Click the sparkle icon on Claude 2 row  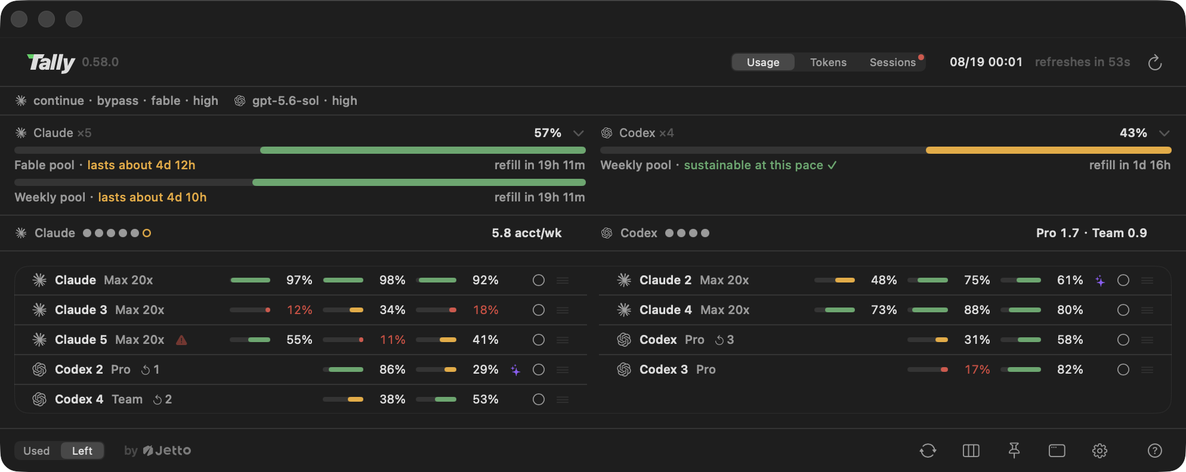(1100, 281)
